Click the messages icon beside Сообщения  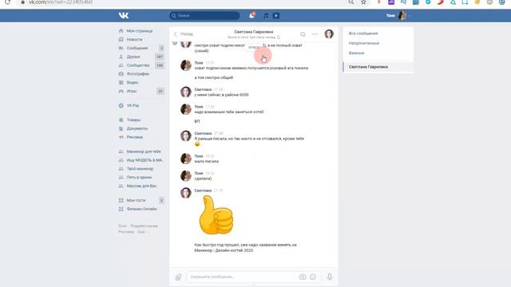(x=121, y=48)
